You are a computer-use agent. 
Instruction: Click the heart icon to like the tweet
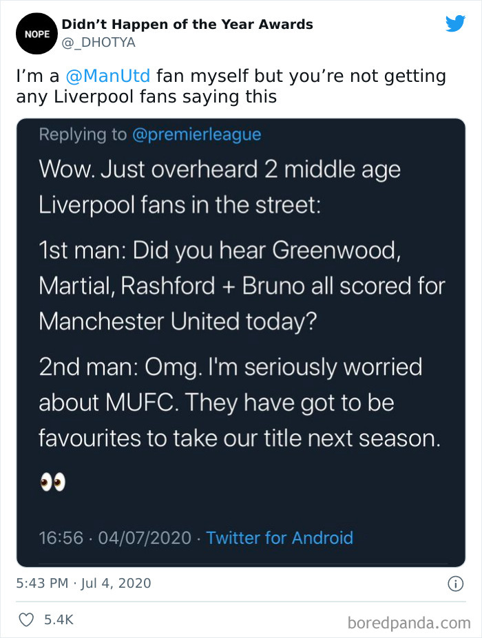coord(25,619)
